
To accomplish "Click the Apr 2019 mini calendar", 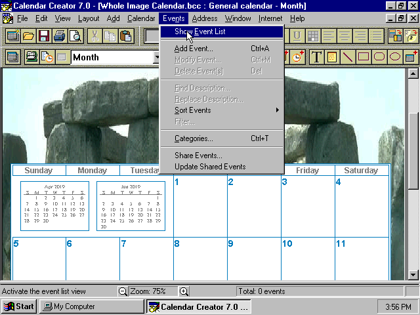I will [54, 206].
